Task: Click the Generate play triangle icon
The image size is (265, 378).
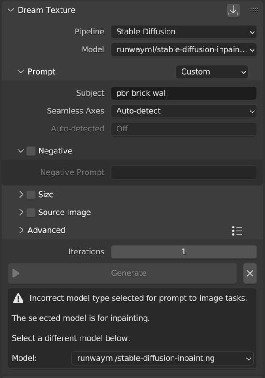Action: tap(16, 273)
